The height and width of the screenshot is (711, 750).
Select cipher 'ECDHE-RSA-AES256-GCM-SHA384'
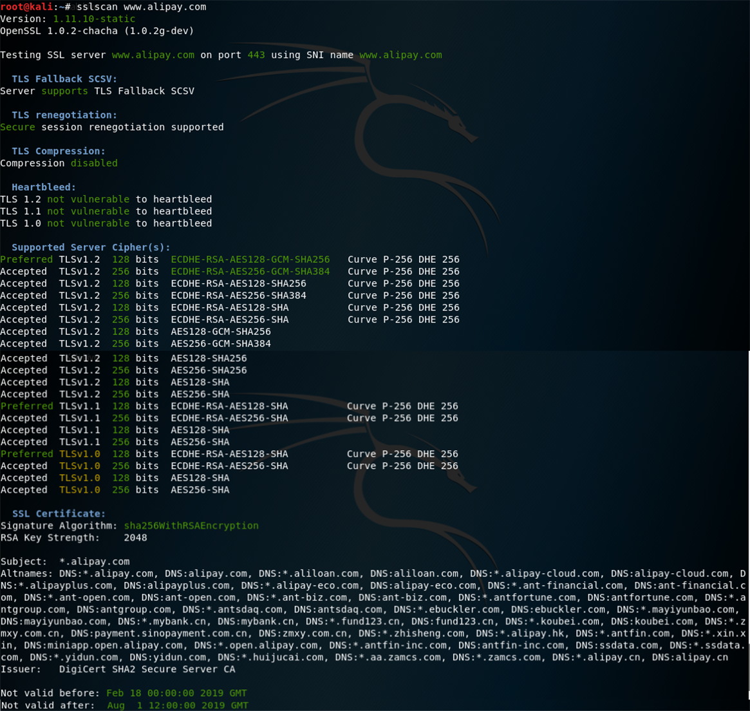pos(250,271)
